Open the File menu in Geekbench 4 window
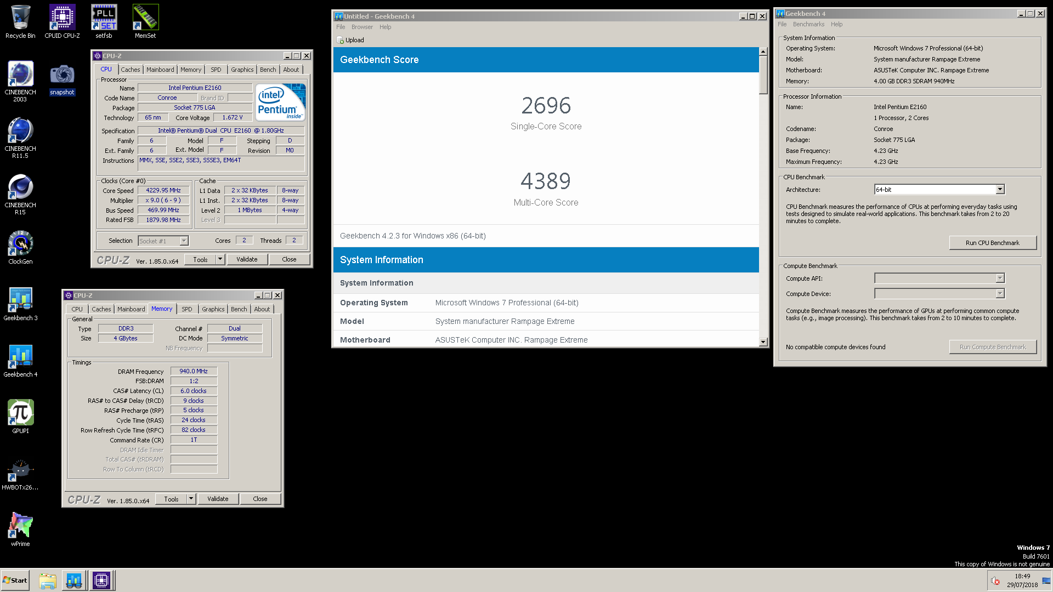This screenshot has height=592, width=1053. 782,24
